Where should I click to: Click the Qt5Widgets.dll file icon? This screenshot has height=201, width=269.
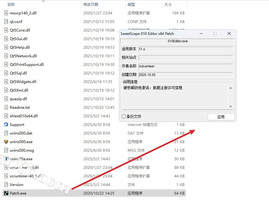pyautogui.click(x=6, y=82)
